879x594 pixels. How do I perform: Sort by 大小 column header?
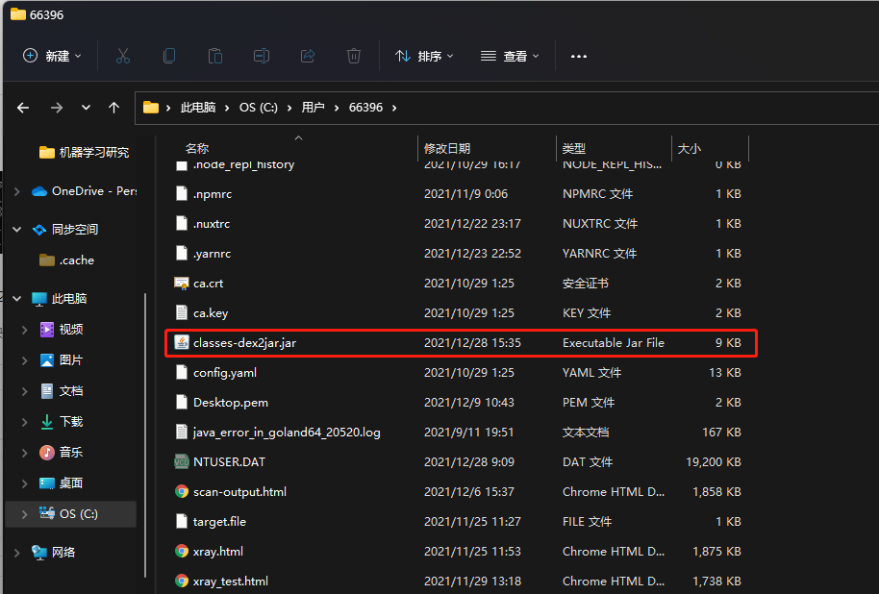[x=690, y=149]
